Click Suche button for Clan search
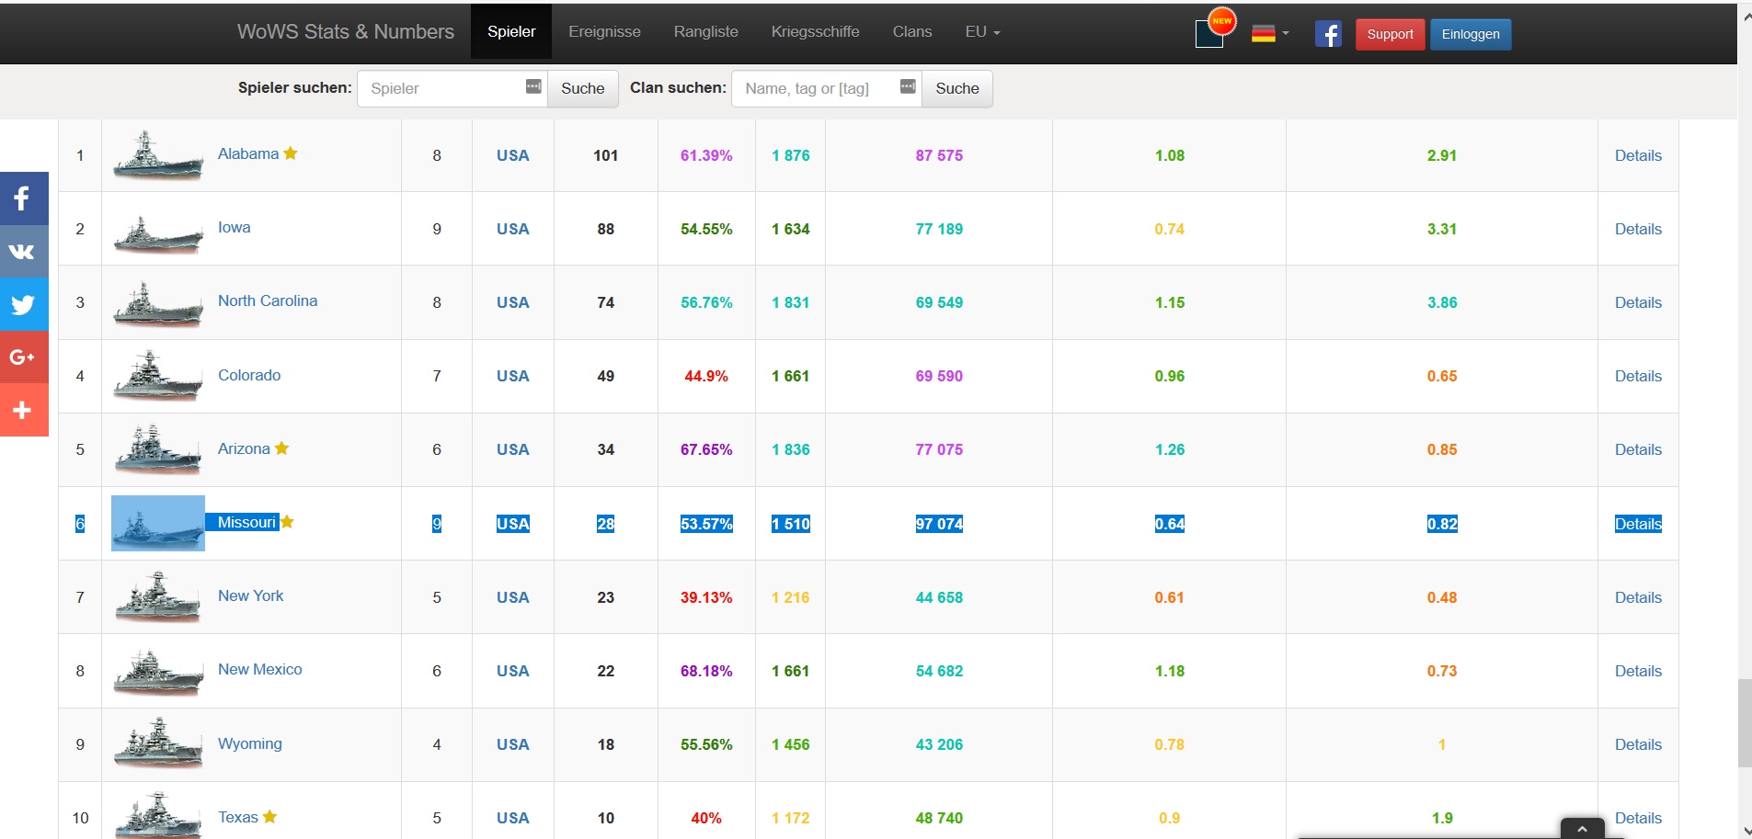 957,88
